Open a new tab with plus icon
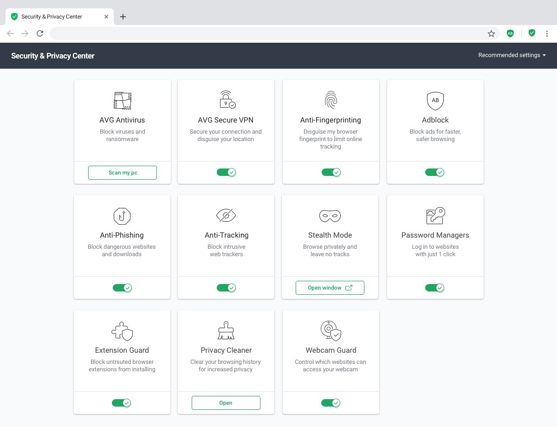This screenshot has width=557, height=427. 123,17
